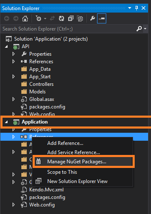151x214 pixels.
Task: Expand the App_Start folder in the API project
Action: [13, 77]
